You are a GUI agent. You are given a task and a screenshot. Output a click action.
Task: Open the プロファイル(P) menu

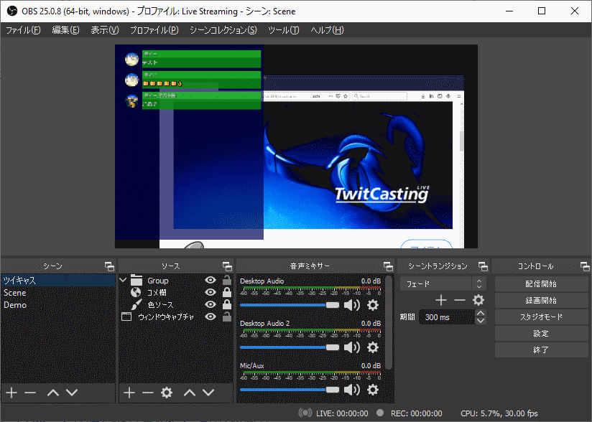point(154,30)
